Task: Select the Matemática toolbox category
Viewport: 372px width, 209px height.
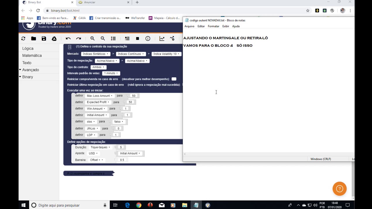Action: [x=32, y=55]
